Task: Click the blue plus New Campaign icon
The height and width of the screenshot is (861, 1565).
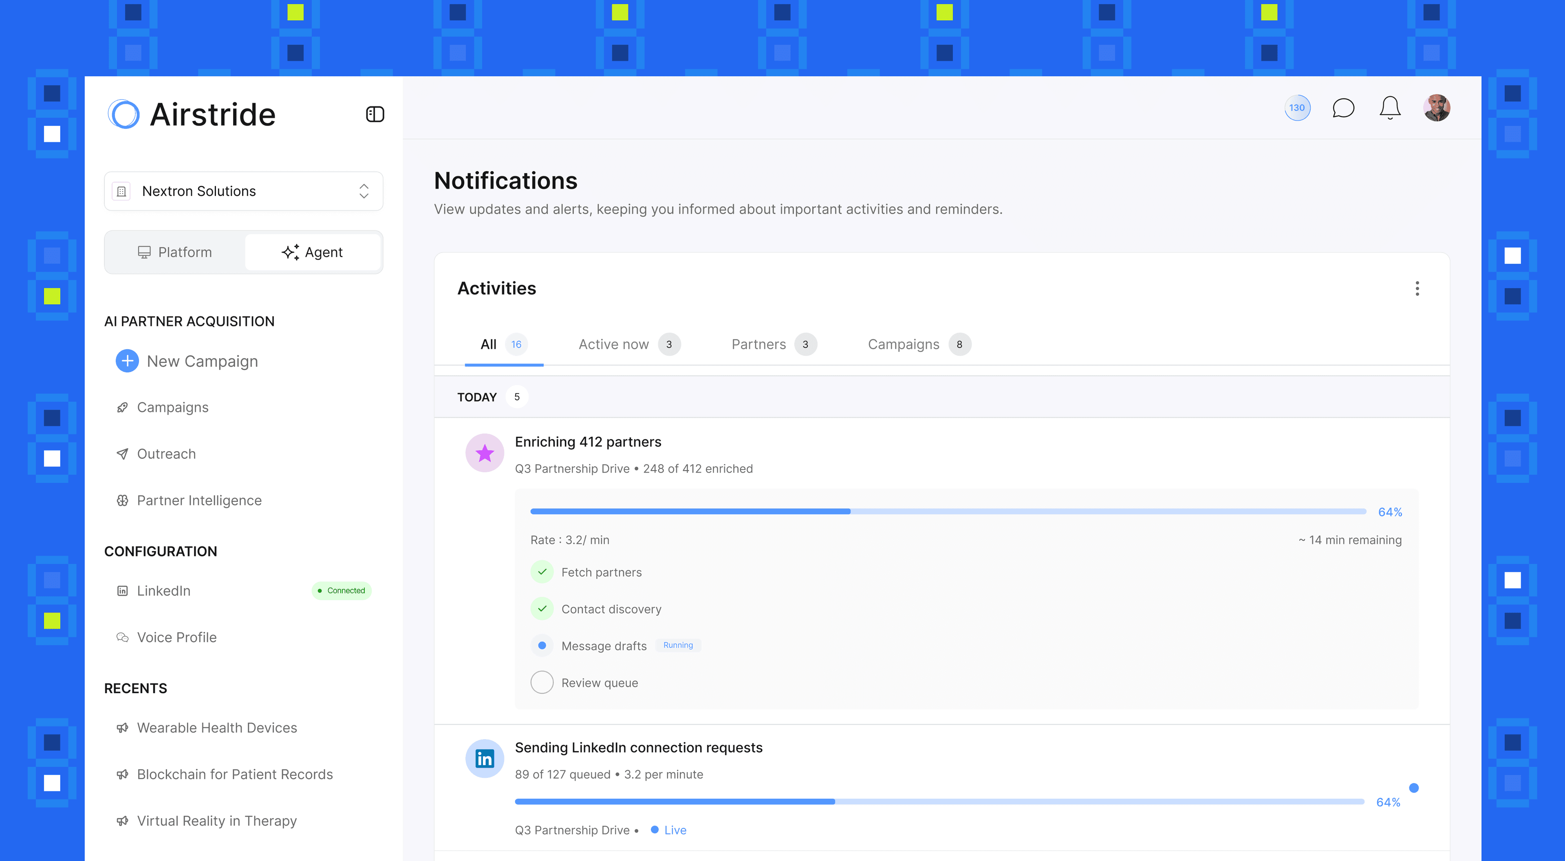Action: [x=127, y=361]
